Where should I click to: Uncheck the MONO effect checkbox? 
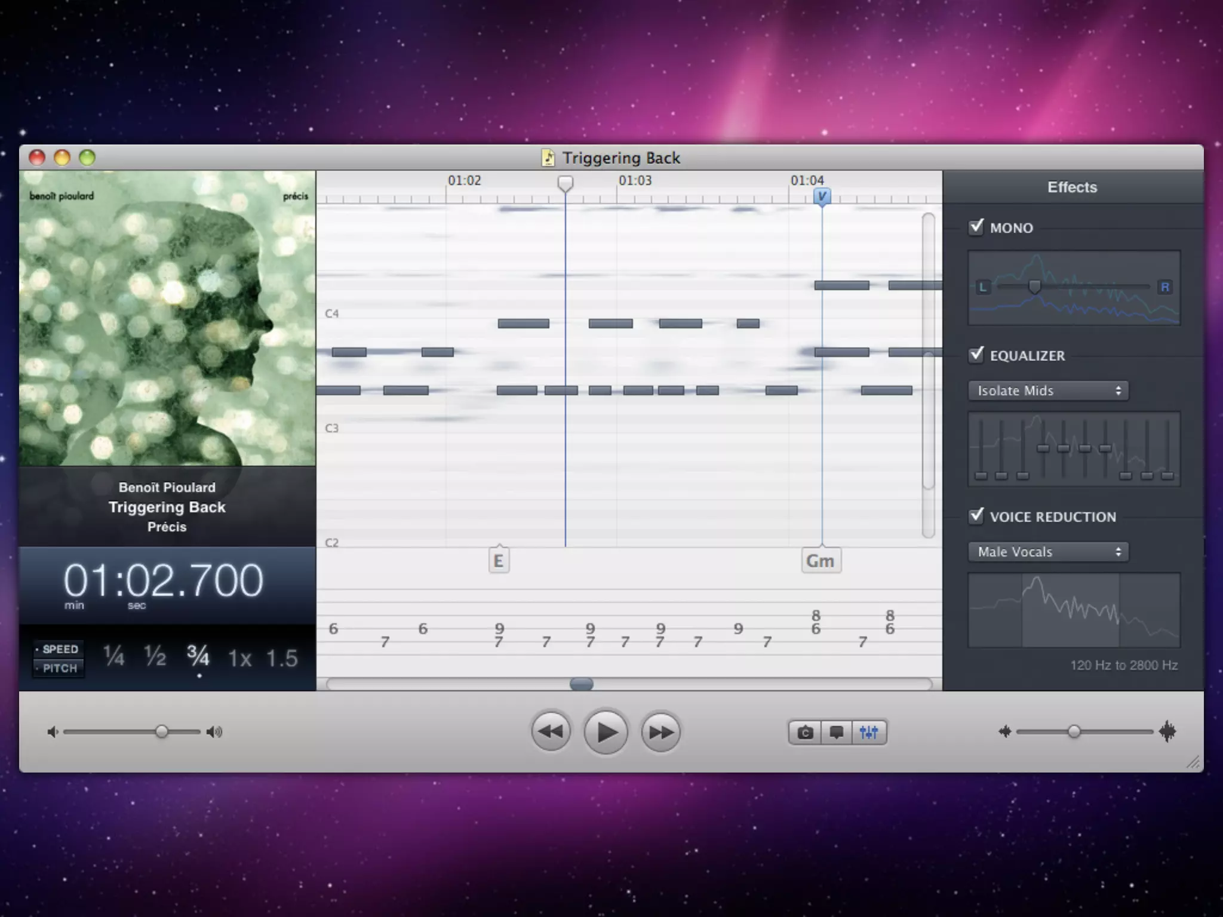point(976,227)
